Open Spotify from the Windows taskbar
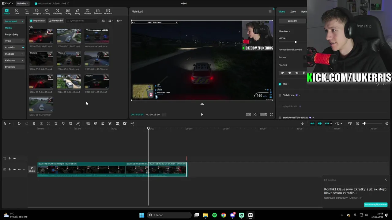The height and width of the screenshot is (220, 392). 214,215
